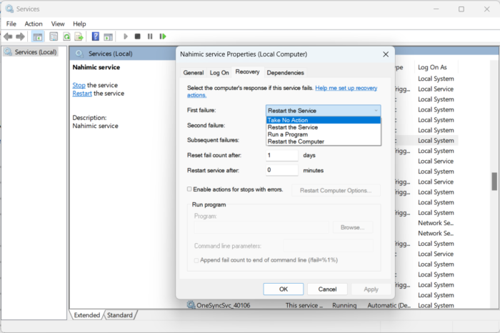Click the Forward arrow toolbar icon
This screenshot has height=333, width=500.
coord(21,36)
